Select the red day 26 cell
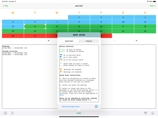 tap(13, 36)
